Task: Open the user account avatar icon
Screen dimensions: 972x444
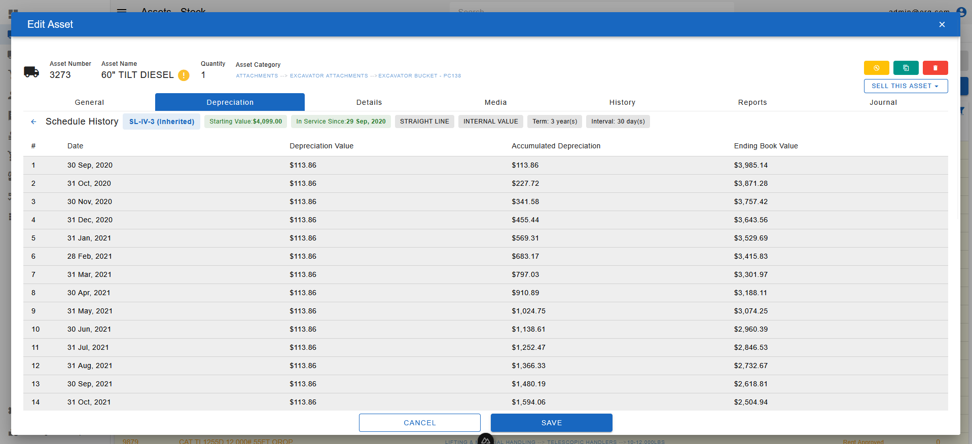Action: pyautogui.click(x=961, y=11)
